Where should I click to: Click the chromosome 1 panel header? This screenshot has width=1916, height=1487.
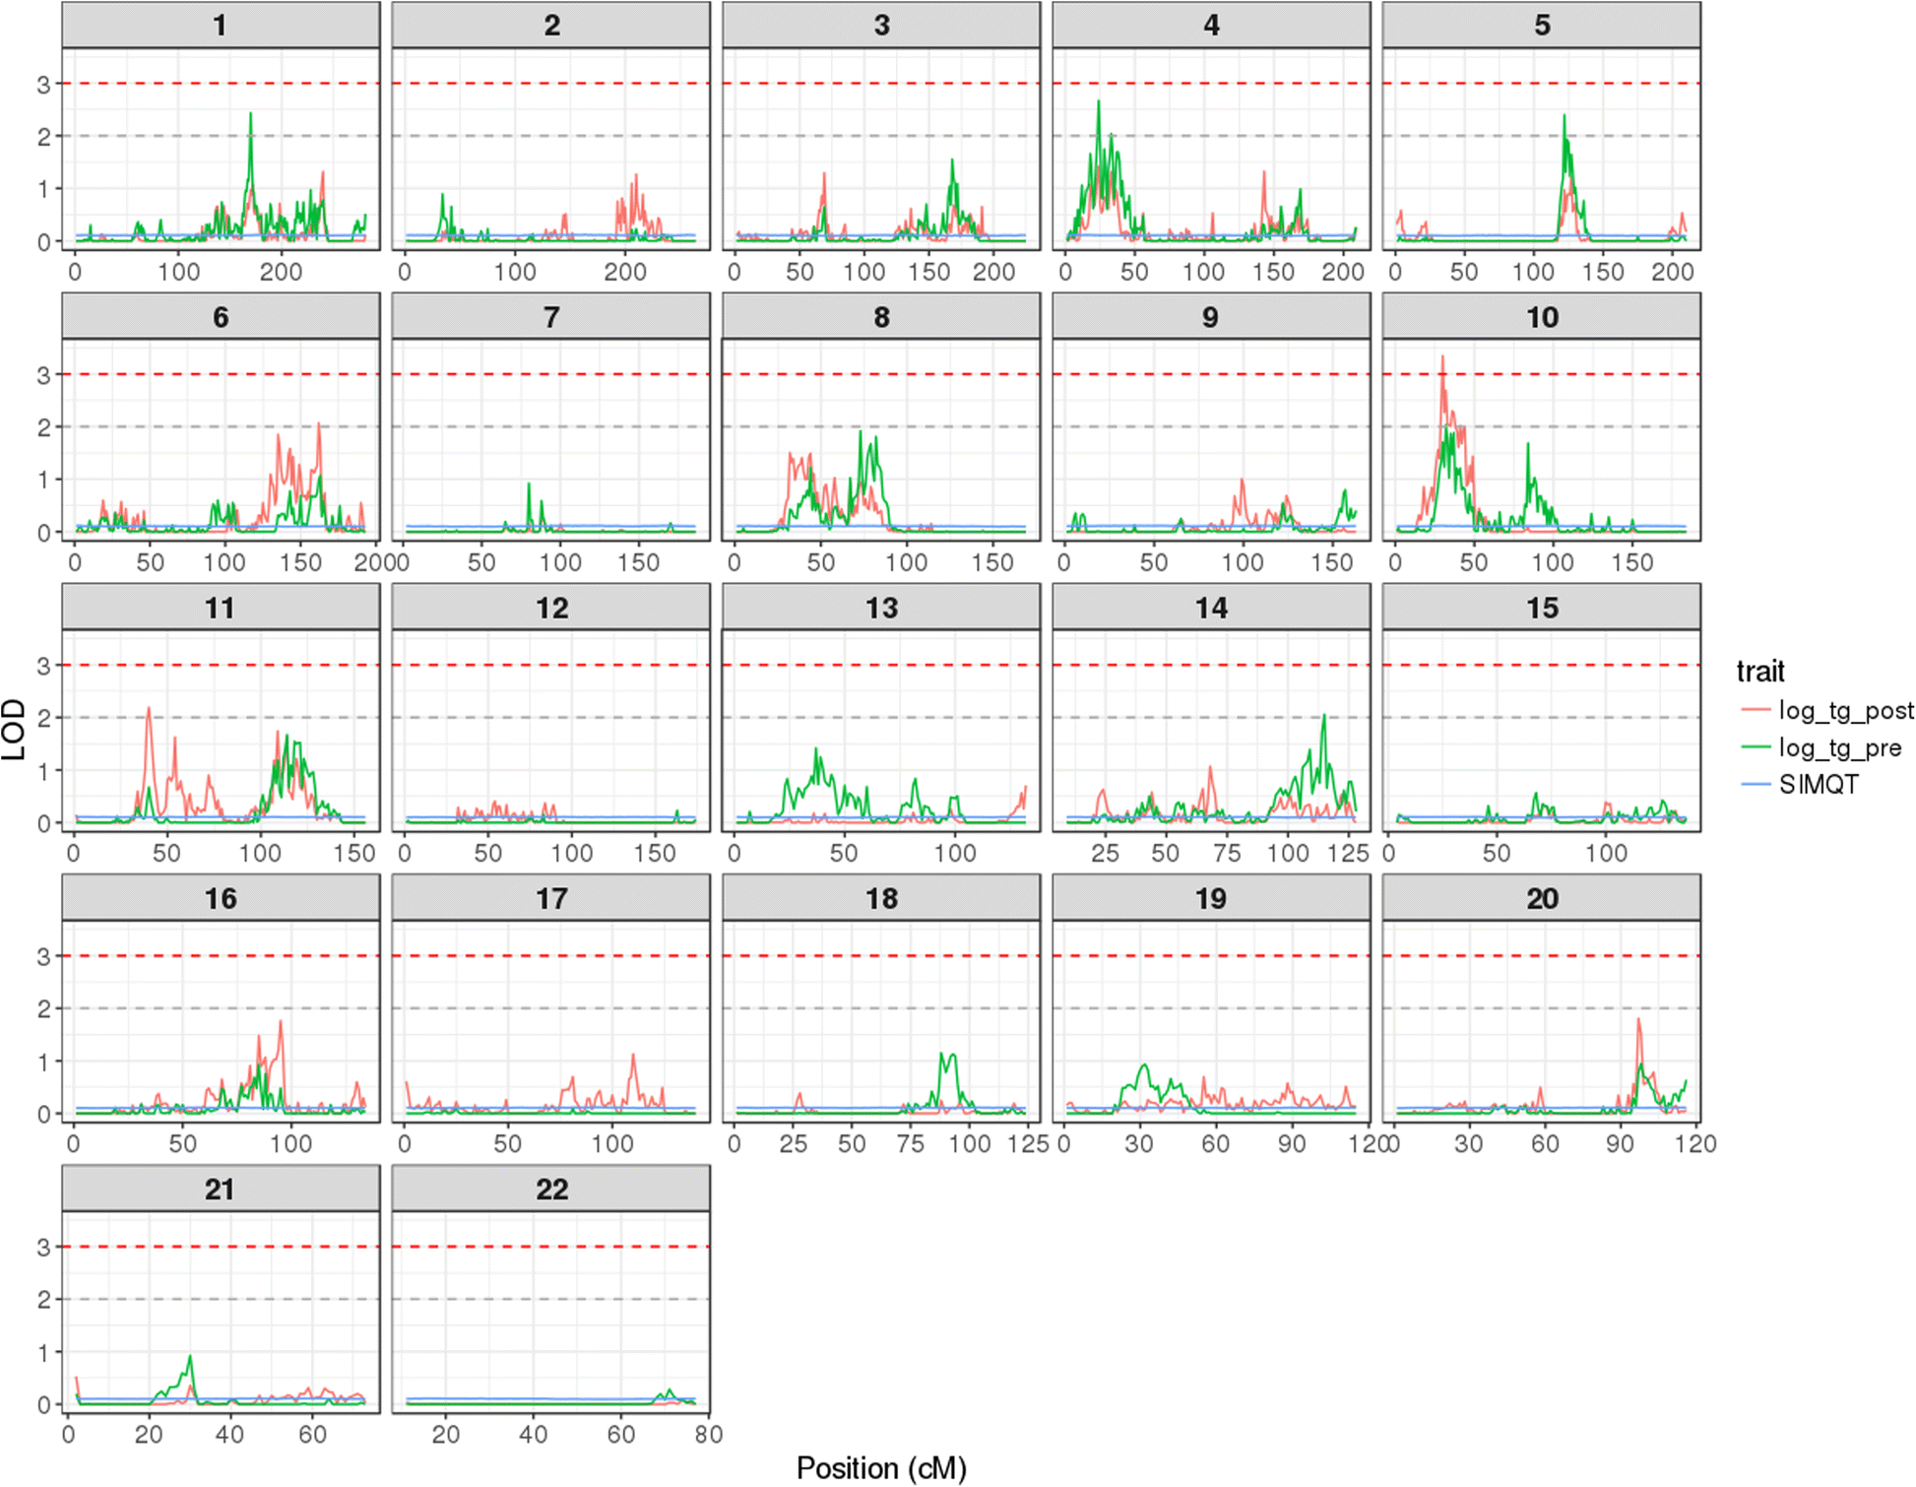pyautogui.click(x=221, y=25)
